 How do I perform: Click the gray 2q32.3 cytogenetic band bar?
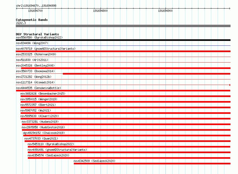[123, 26]
